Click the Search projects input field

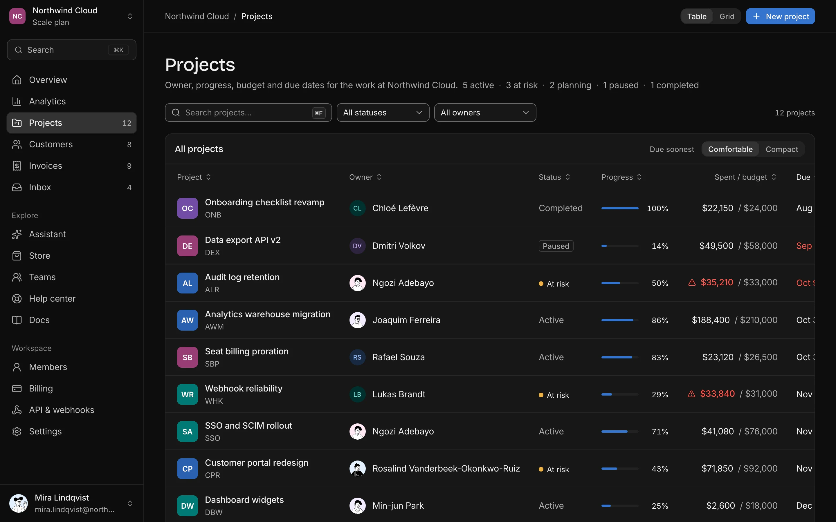coord(248,113)
